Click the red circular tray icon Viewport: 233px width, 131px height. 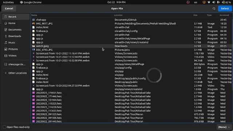click(188, 2)
